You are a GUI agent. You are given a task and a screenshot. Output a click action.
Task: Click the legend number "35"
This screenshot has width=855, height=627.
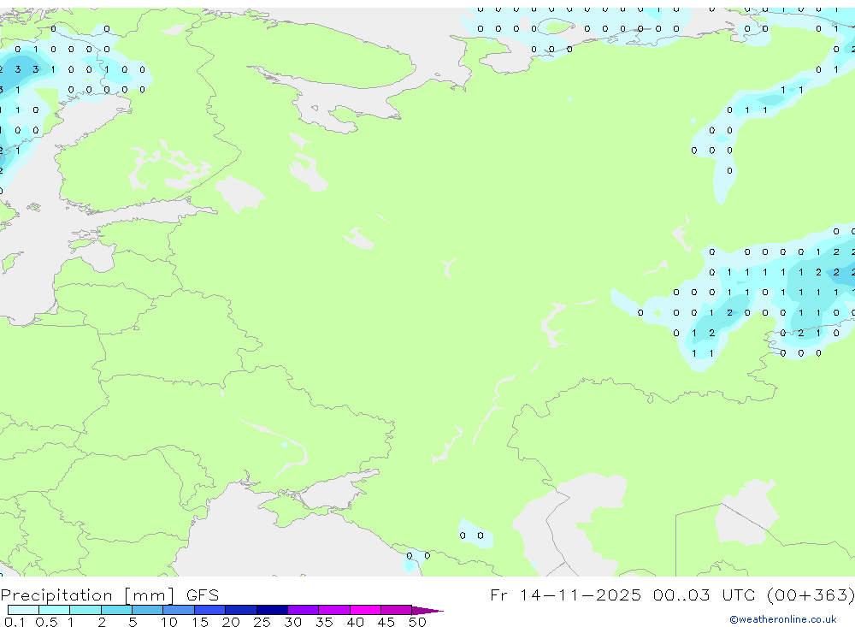324,622
